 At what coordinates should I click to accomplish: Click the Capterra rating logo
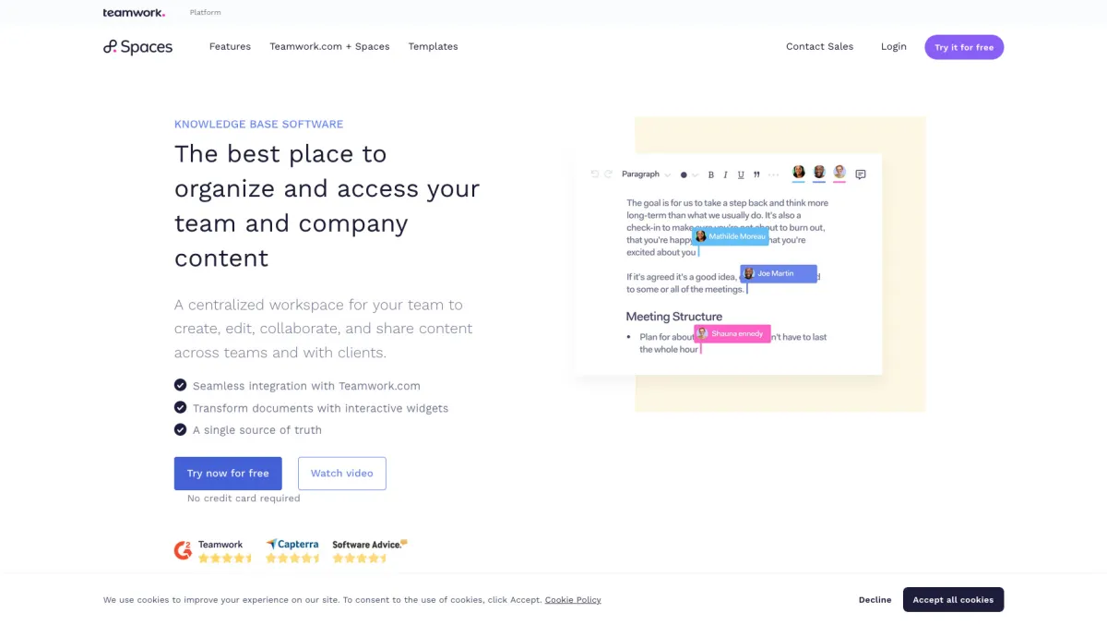(292, 545)
